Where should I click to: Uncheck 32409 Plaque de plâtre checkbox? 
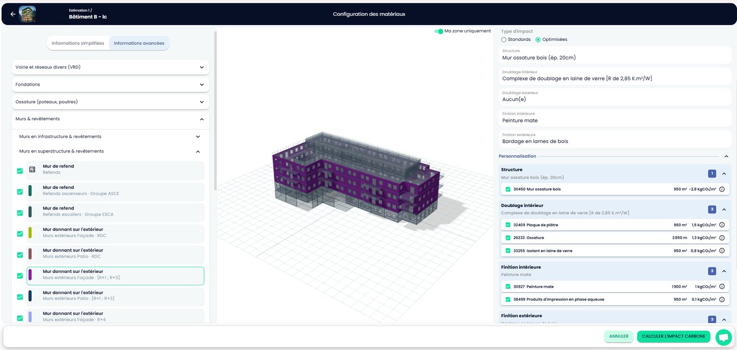(508, 225)
